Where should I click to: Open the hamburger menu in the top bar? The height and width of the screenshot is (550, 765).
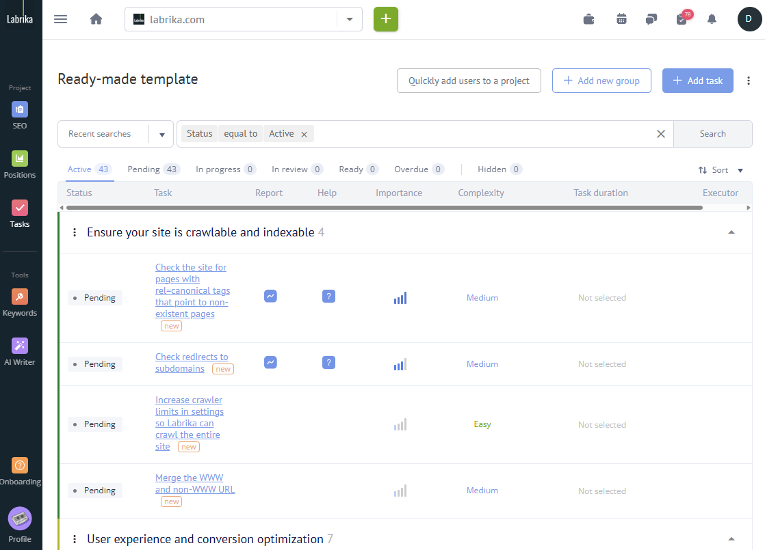[60, 19]
